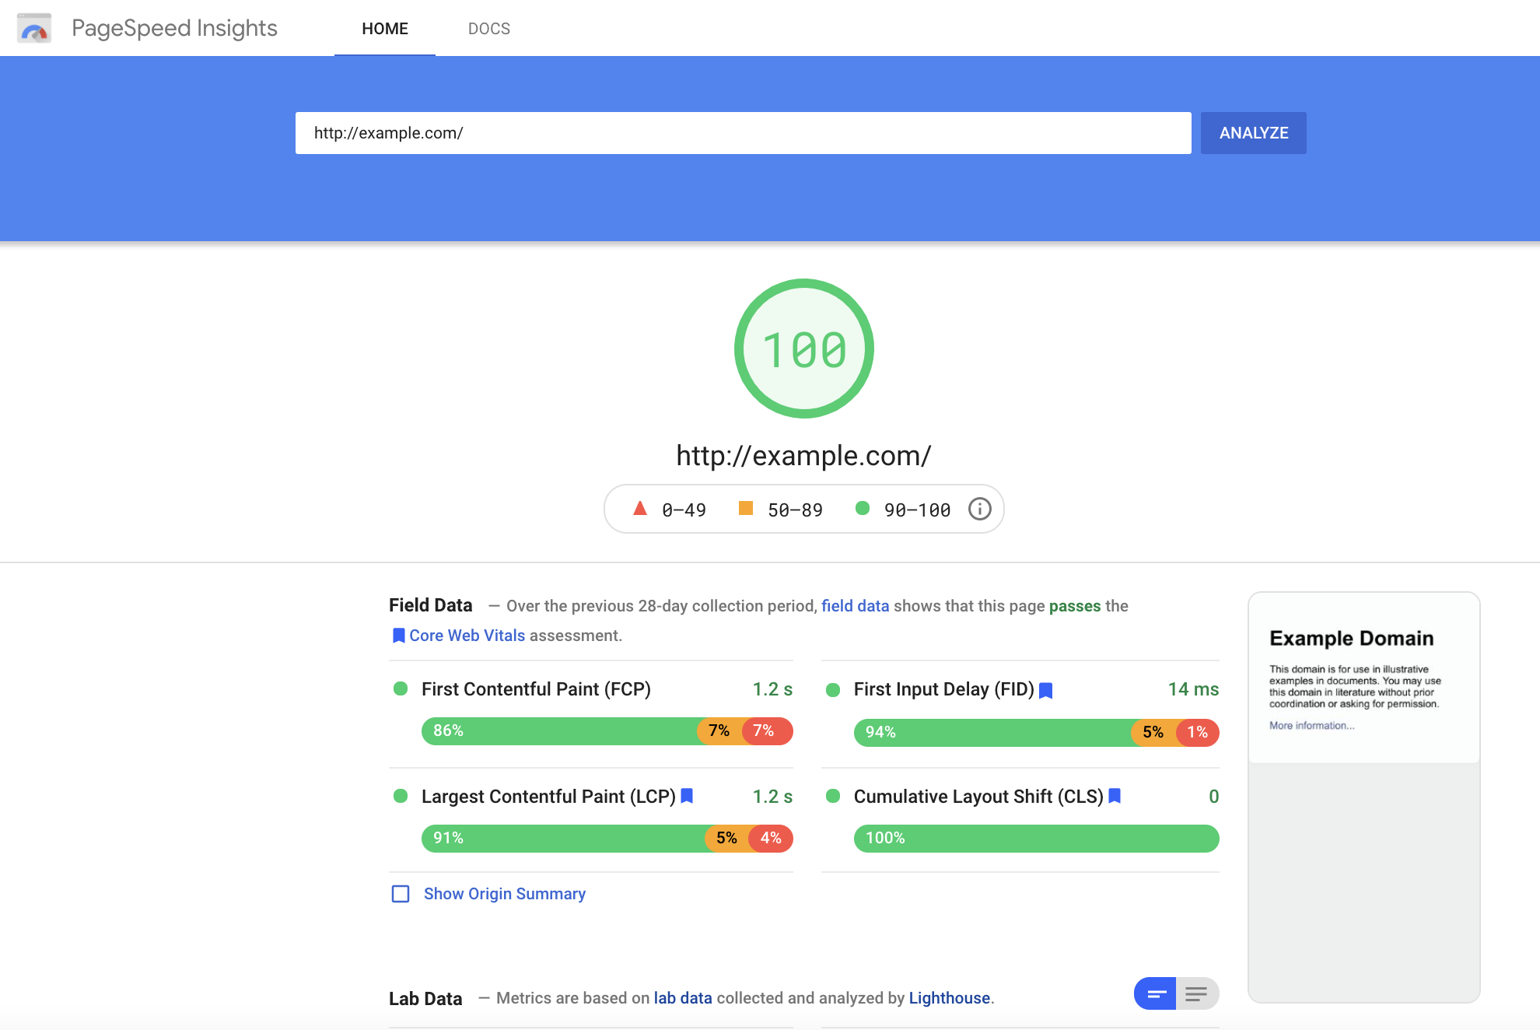1540x1030 pixels.
Task: Click the LCP 5% orange bar segment
Action: [x=727, y=839]
